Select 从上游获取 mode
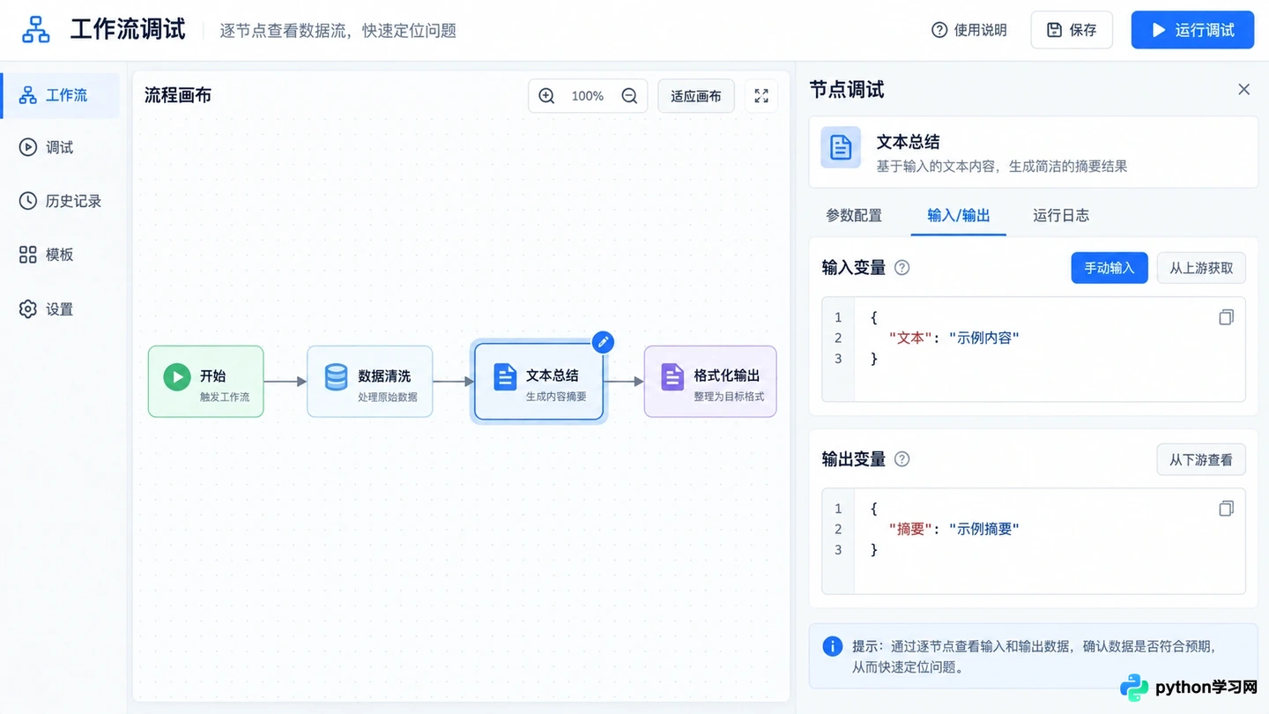 click(x=1201, y=268)
